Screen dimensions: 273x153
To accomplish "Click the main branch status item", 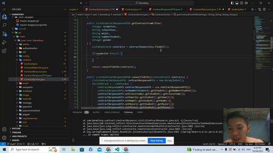I will (x=12, y=144).
